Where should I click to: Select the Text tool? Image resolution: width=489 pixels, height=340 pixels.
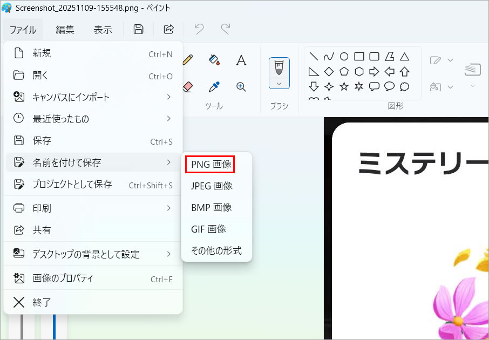[241, 60]
